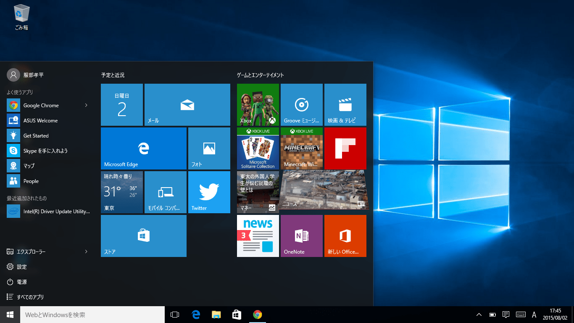Open the Groove ミュージック tile
Viewport: 574px width, 323px height.
pyautogui.click(x=302, y=105)
